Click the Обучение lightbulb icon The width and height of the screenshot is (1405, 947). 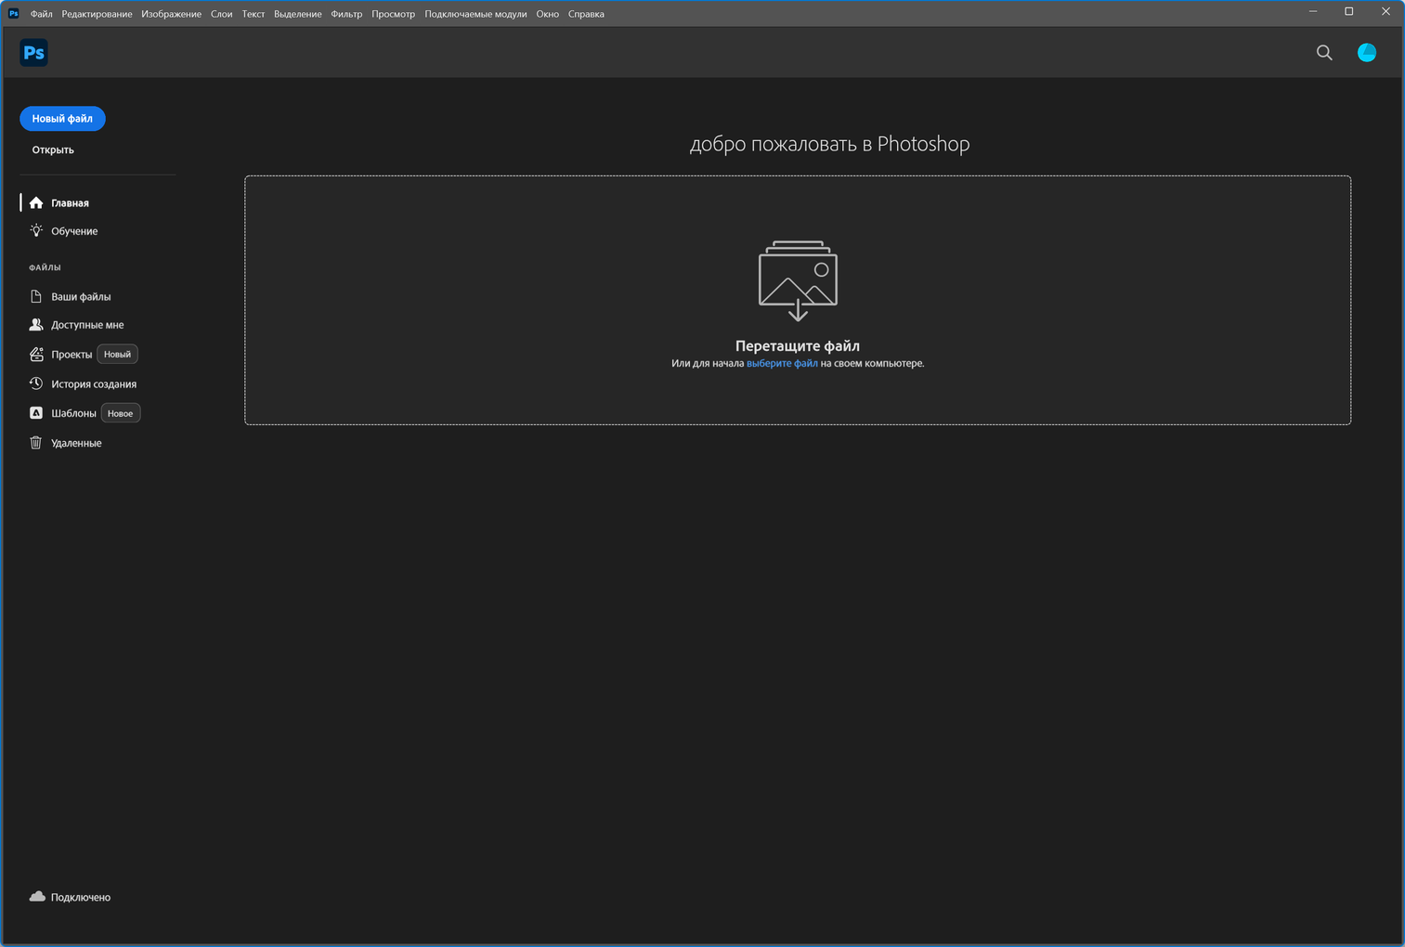[36, 231]
